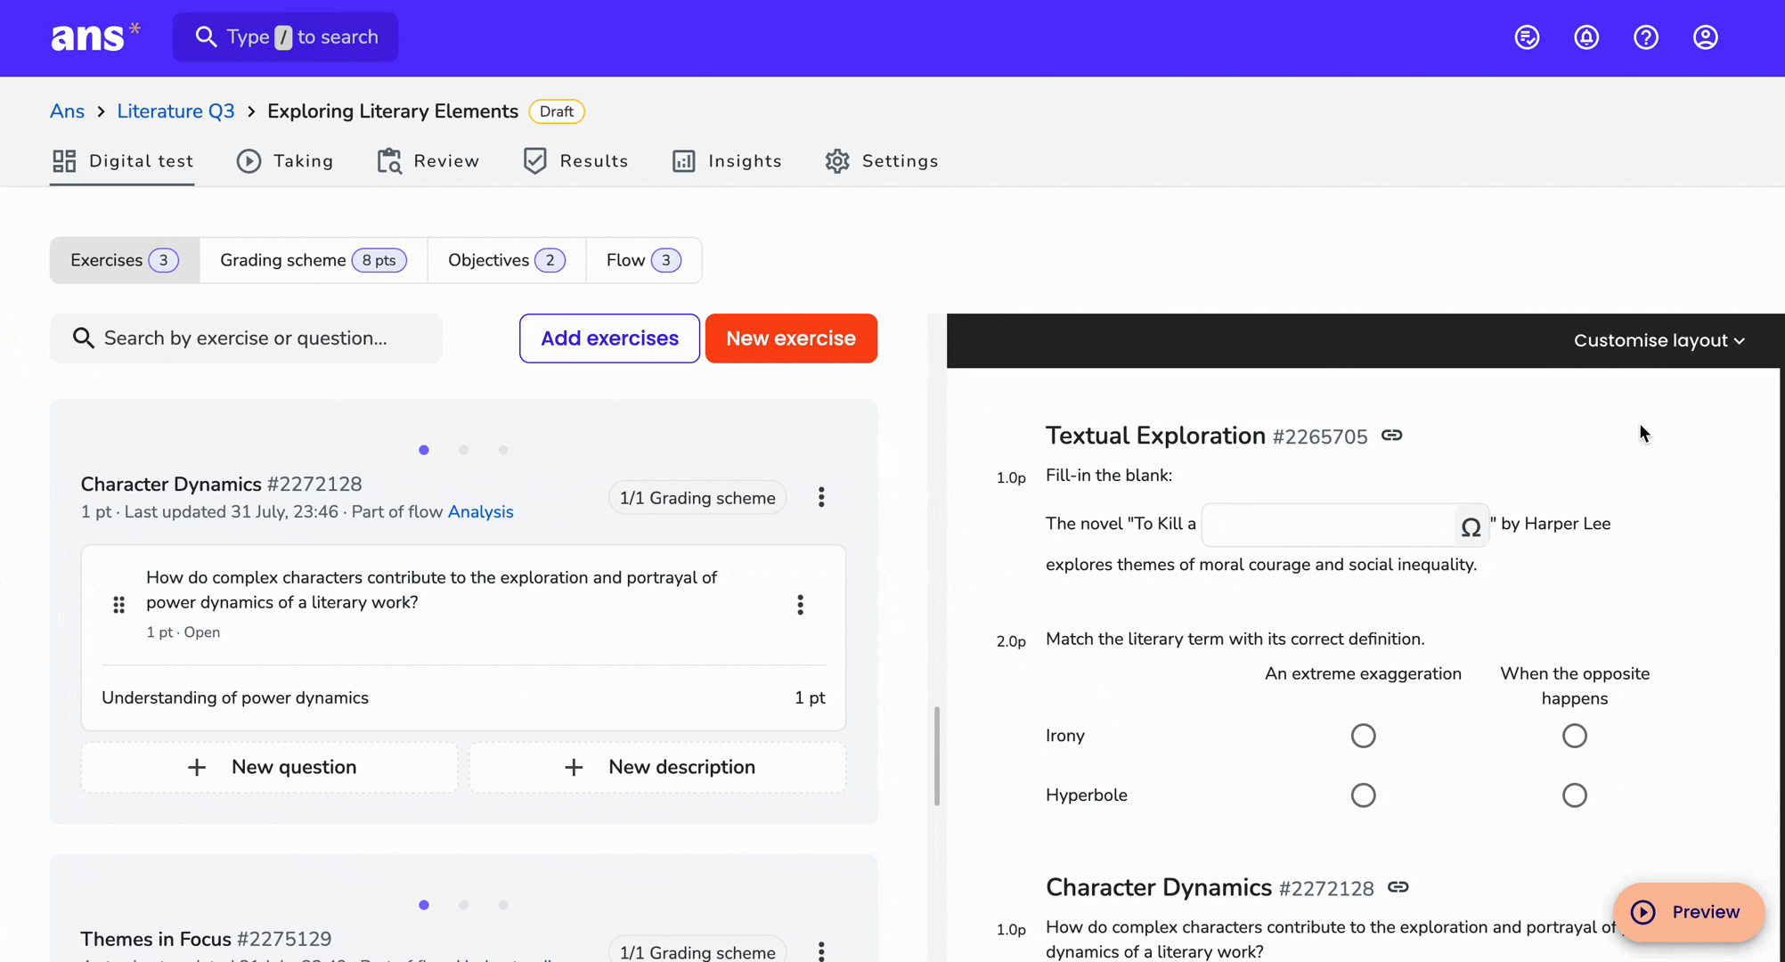Click the Add exercises button
1785x962 pixels.
[x=609, y=338]
